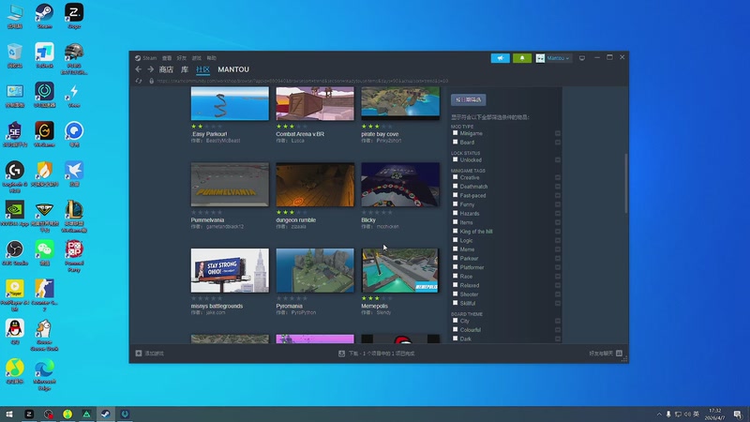Image resolution: width=750 pixels, height=422 pixels.
Task: Click the Pyromania thumbnail image
Action: click(x=315, y=270)
